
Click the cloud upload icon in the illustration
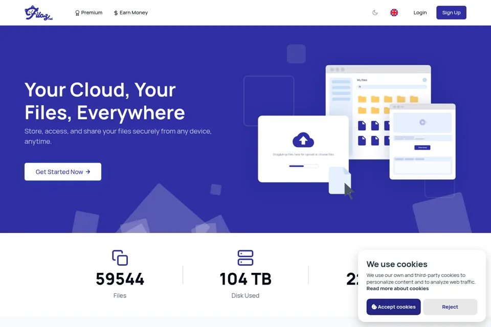click(x=303, y=140)
